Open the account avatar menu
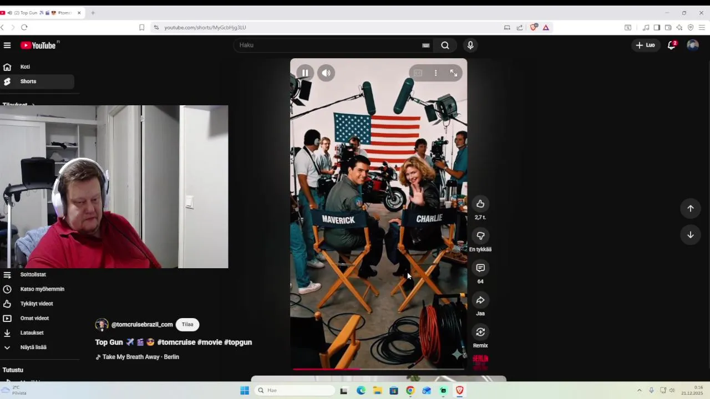The height and width of the screenshot is (399, 710). click(693, 45)
